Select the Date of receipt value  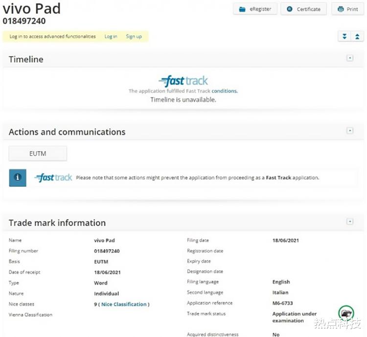[x=107, y=272]
